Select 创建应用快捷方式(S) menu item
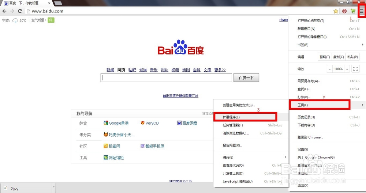This screenshot has height=193, width=366. coord(251,105)
